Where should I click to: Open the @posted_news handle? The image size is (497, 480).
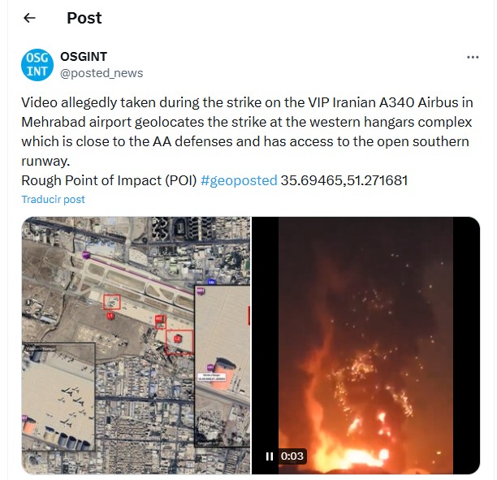(102, 73)
